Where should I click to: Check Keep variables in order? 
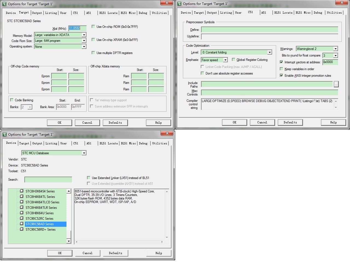281,69
